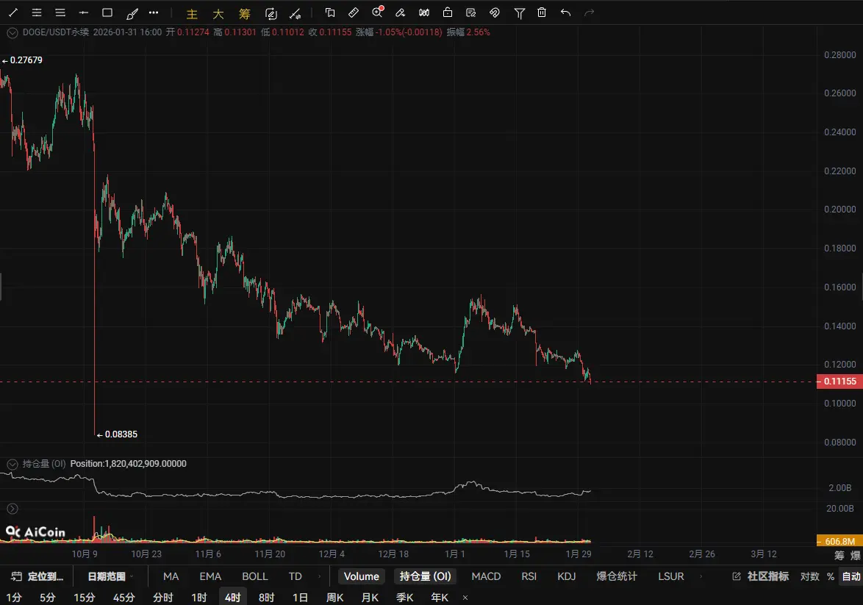Click the undo arrow icon

pyautogui.click(x=565, y=12)
